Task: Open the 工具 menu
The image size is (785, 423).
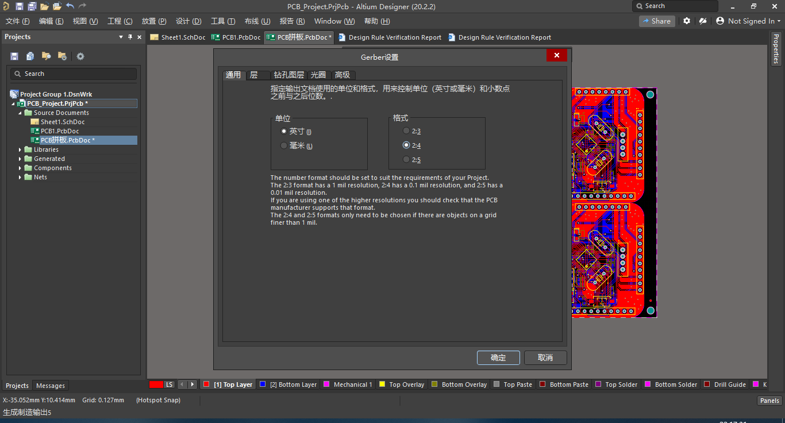Action: coord(223,21)
